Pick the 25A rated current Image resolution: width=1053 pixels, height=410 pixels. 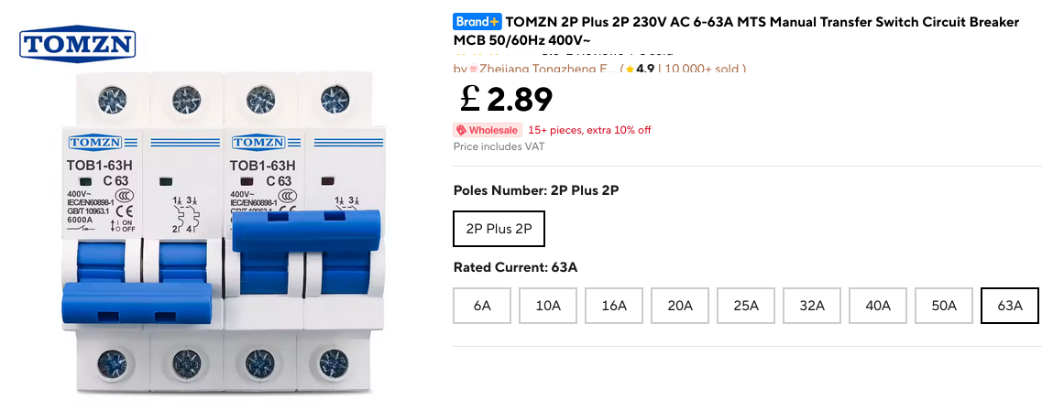746,306
